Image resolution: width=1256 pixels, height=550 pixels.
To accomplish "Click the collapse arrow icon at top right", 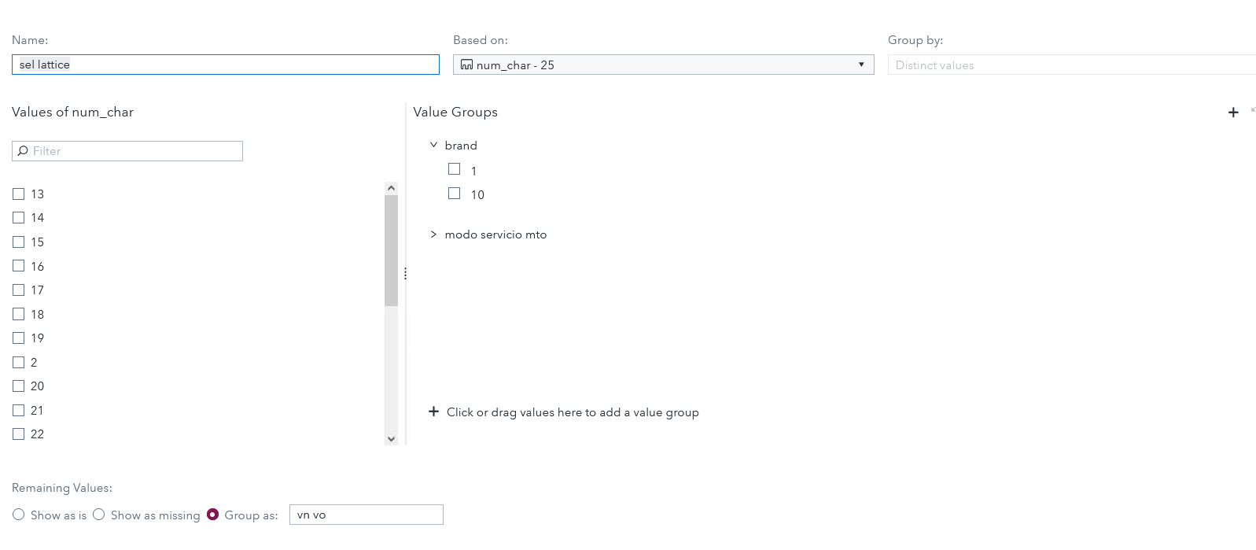I will [x=1252, y=110].
